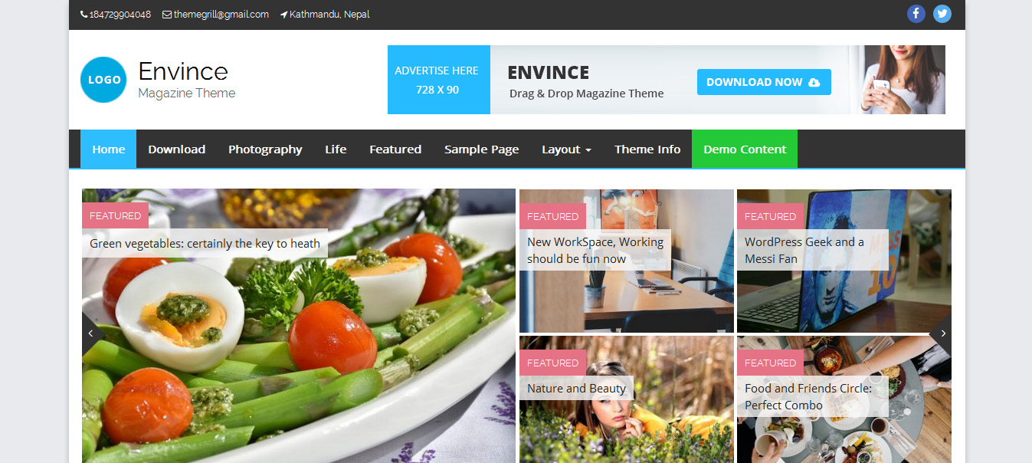Screen dimensions: 1032x463
Task: Open New WorkSpace article thumbnail
Action: (x=627, y=261)
